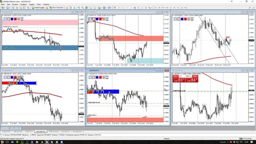Switch to the GBPUSD,M5 chart tab
The image size is (256, 144).
18,132
